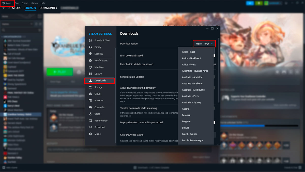This screenshot has width=305, height=172.
Task: Click the Notifications icon in settings sidebar
Action: coord(90,61)
